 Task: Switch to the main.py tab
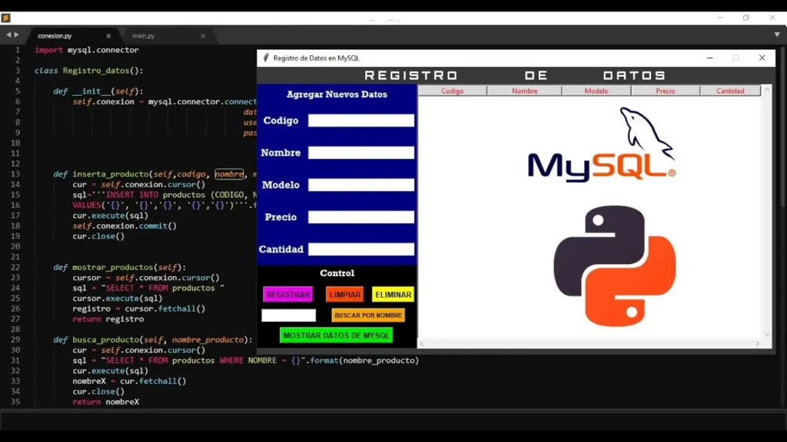pyautogui.click(x=144, y=36)
